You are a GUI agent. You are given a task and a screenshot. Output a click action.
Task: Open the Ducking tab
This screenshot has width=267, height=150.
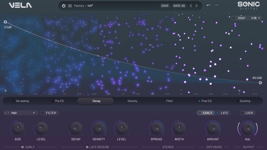tap(245, 101)
